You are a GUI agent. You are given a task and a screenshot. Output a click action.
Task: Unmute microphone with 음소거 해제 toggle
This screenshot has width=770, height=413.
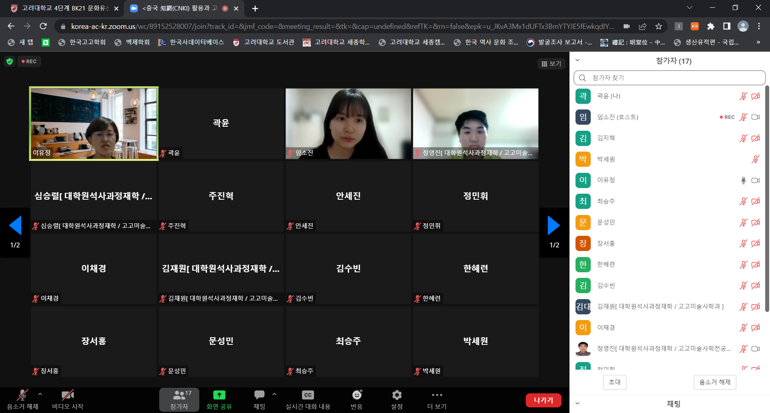(22, 395)
